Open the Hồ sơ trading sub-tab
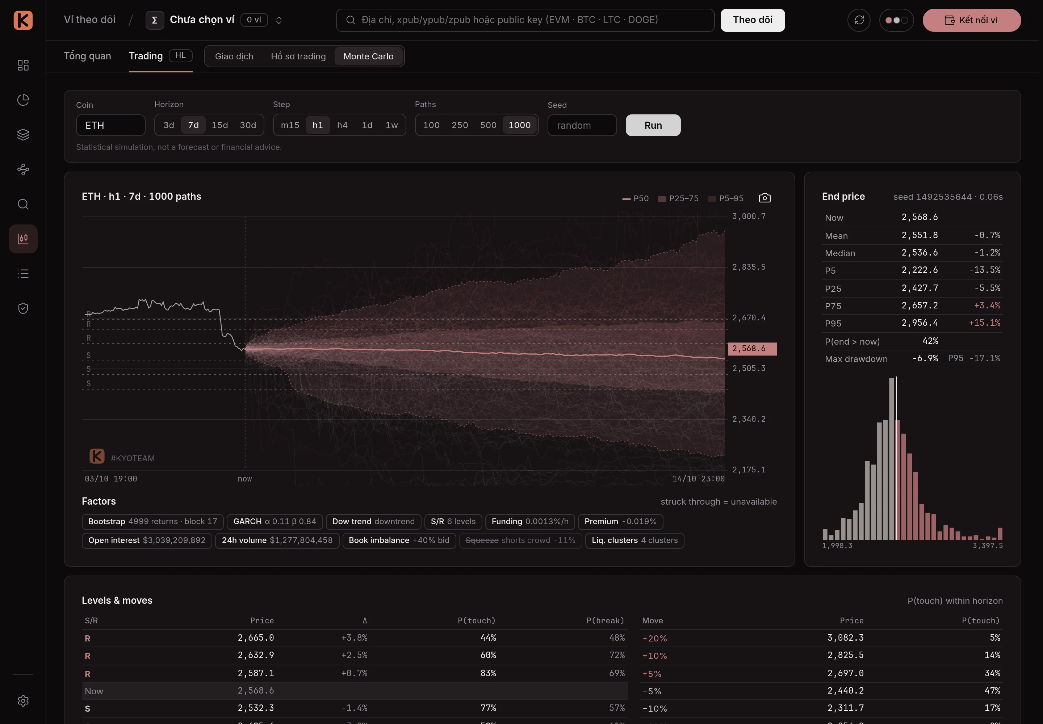This screenshot has width=1043, height=724. tap(298, 56)
